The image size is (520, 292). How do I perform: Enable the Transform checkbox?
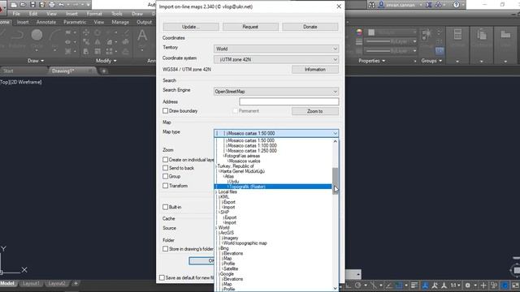coord(166,186)
